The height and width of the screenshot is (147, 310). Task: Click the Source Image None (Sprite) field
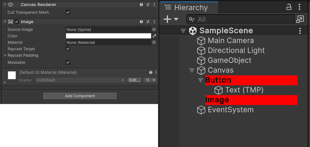point(108,30)
